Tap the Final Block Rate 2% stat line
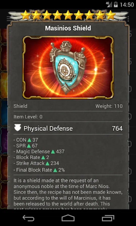Viewport: 136px width, 226px height. pos(39,170)
